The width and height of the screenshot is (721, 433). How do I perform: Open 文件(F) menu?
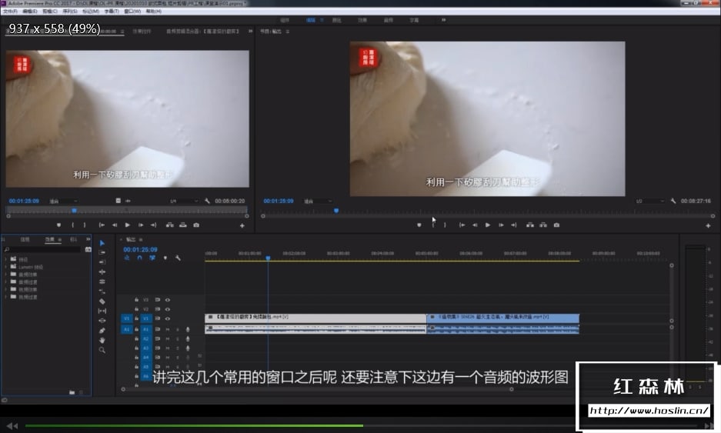(10, 11)
